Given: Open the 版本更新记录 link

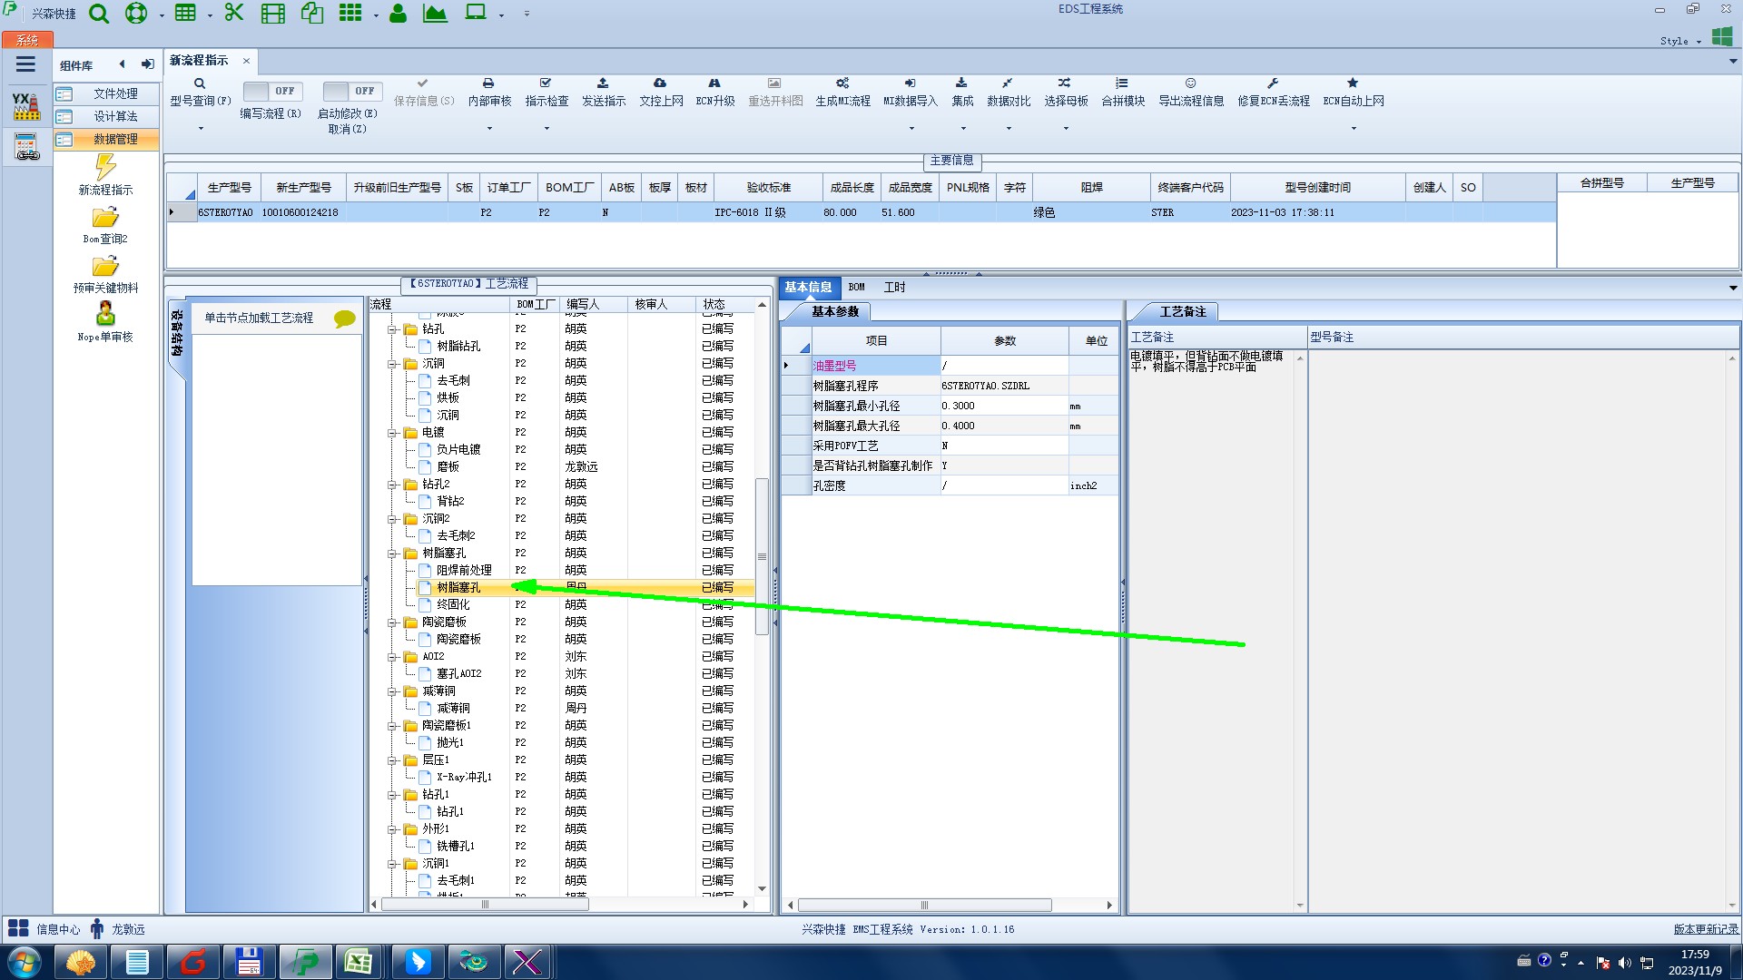Looking at the screenshot, I should 1705,929.
